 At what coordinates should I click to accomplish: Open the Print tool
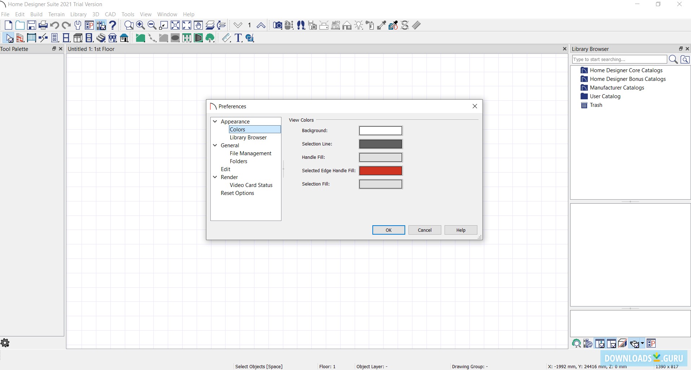coord(43,25)
